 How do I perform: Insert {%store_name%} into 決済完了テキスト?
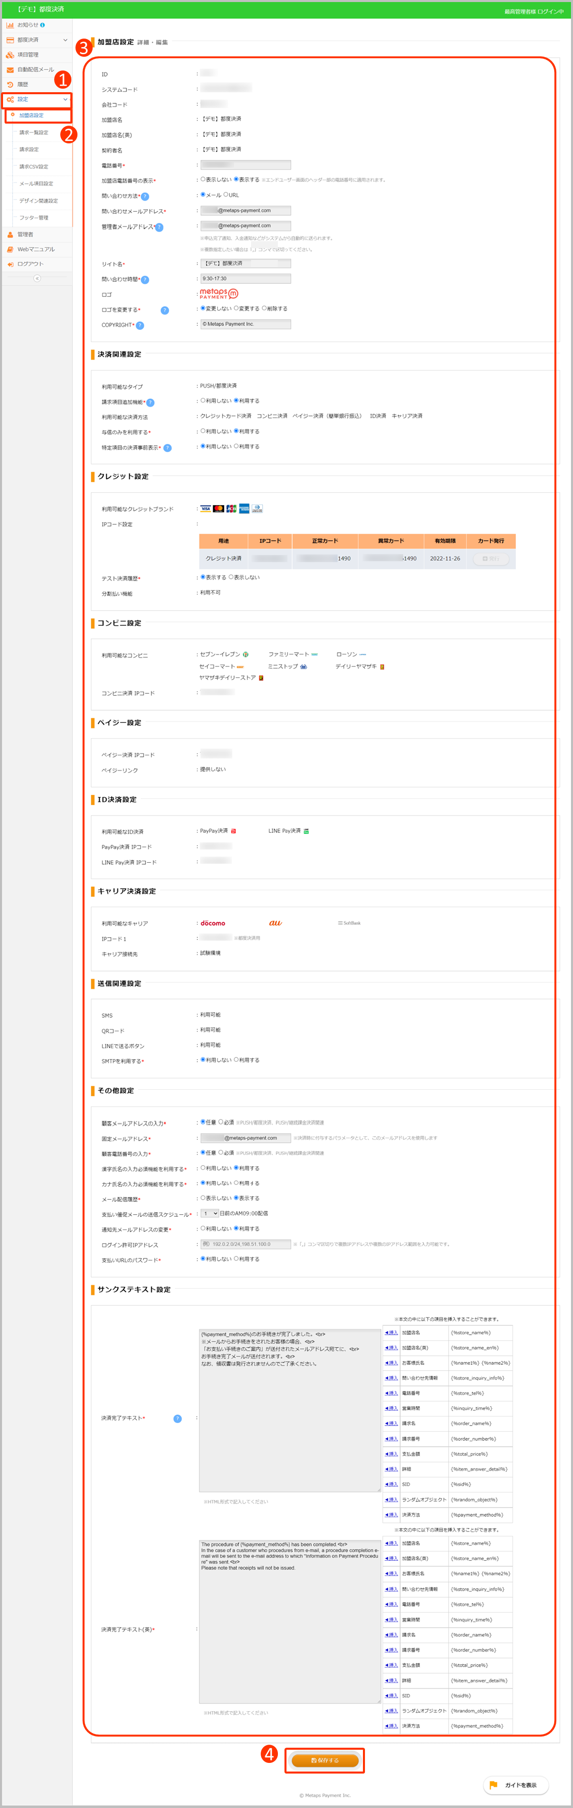[x=391, y=1333]
